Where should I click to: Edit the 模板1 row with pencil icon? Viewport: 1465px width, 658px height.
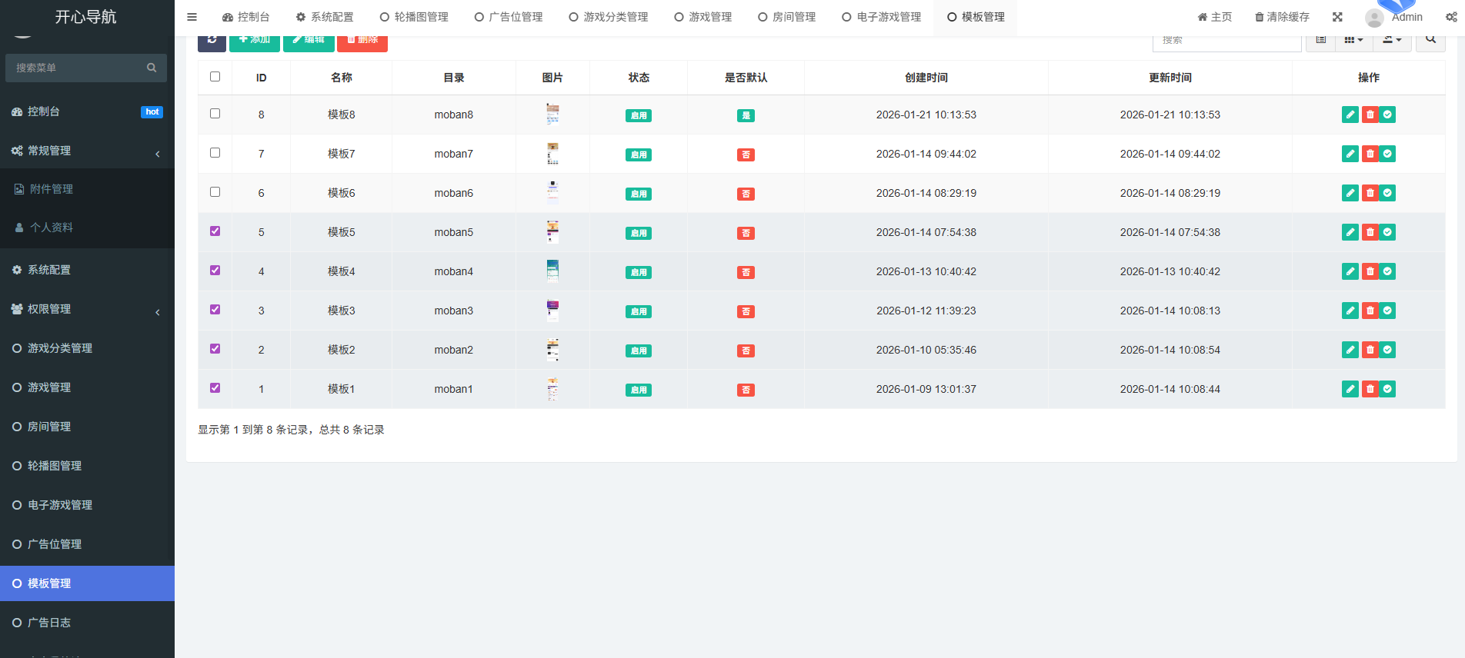tap(1350, 389)
